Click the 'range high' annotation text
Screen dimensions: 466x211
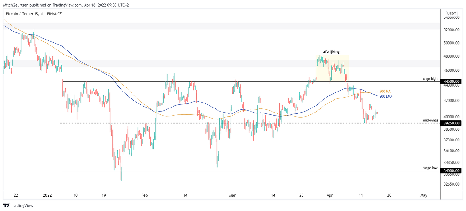429,79
